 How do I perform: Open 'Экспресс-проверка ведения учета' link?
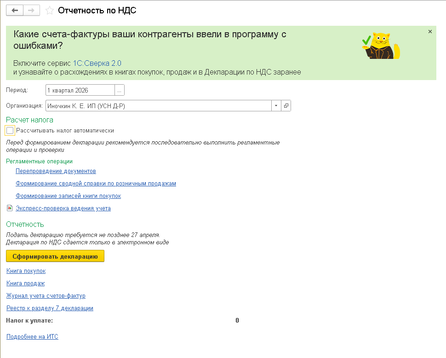click(x=63, y=208)
